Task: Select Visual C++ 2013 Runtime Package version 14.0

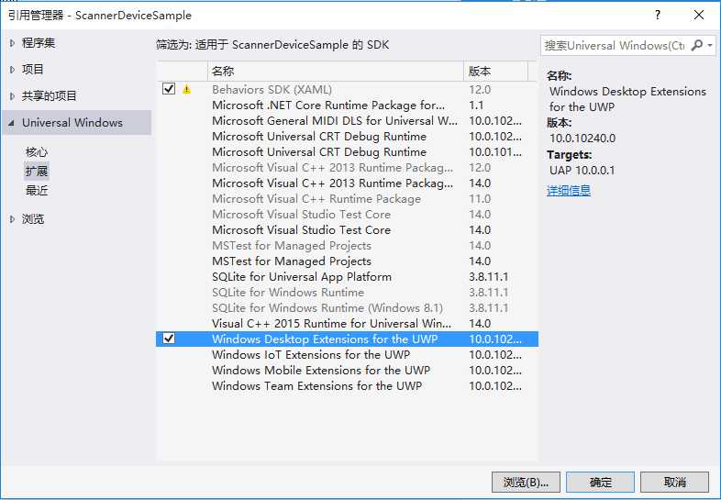Action: (x=347, y=183)
